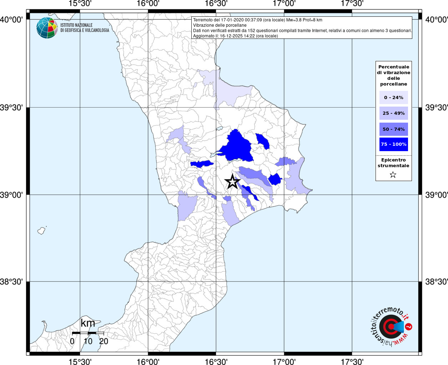448x365 pixels.
Task: Select the largest dark blue municipality
Action: [236, 147]
